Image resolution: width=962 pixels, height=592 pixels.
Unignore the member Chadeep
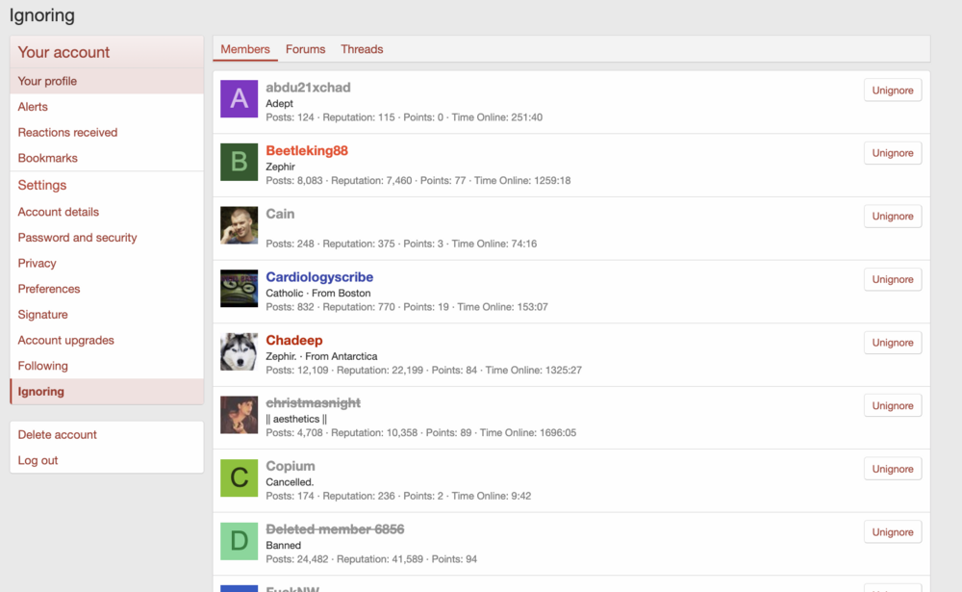[x=893, y=343]
